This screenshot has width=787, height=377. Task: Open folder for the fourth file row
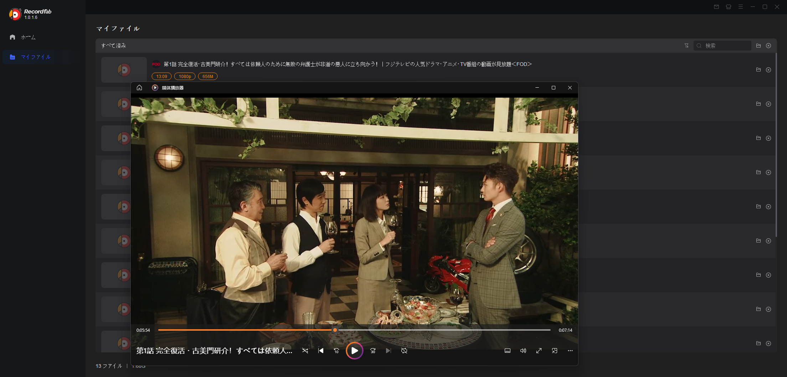758,172
